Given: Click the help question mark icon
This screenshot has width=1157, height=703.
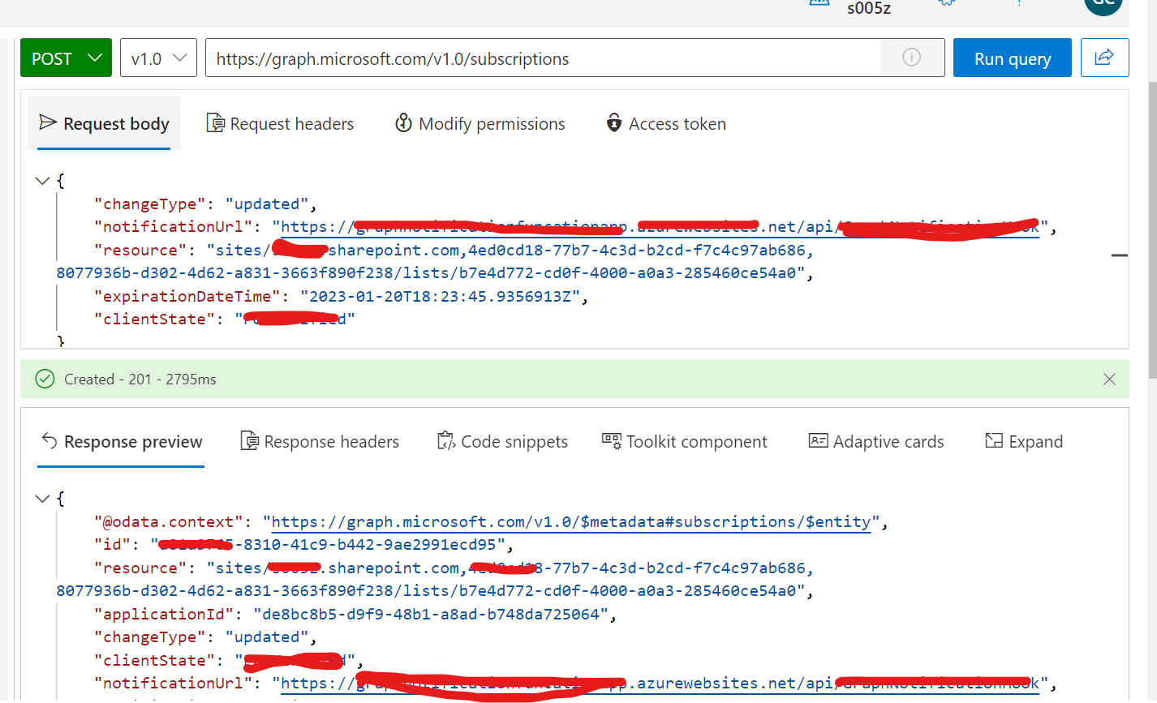Looking at the screenshot, I should pyautogui.click(x=1017, y=4).
